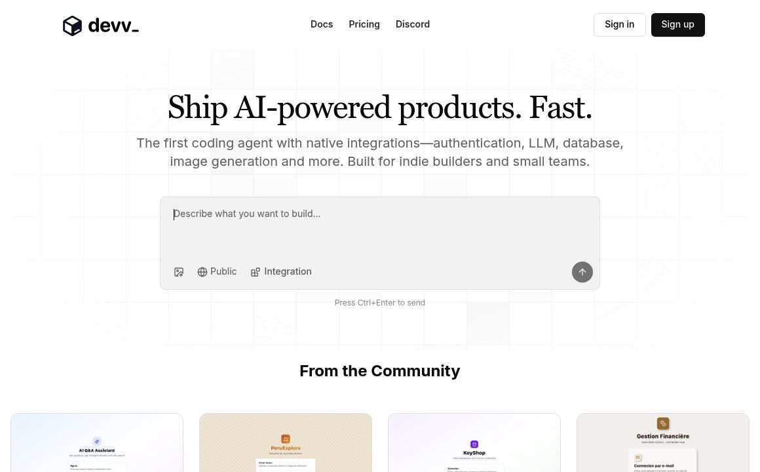Click the sparkle icon on AI Q&A Assistant card
The image size is (760, 472).
pos(96,441)
